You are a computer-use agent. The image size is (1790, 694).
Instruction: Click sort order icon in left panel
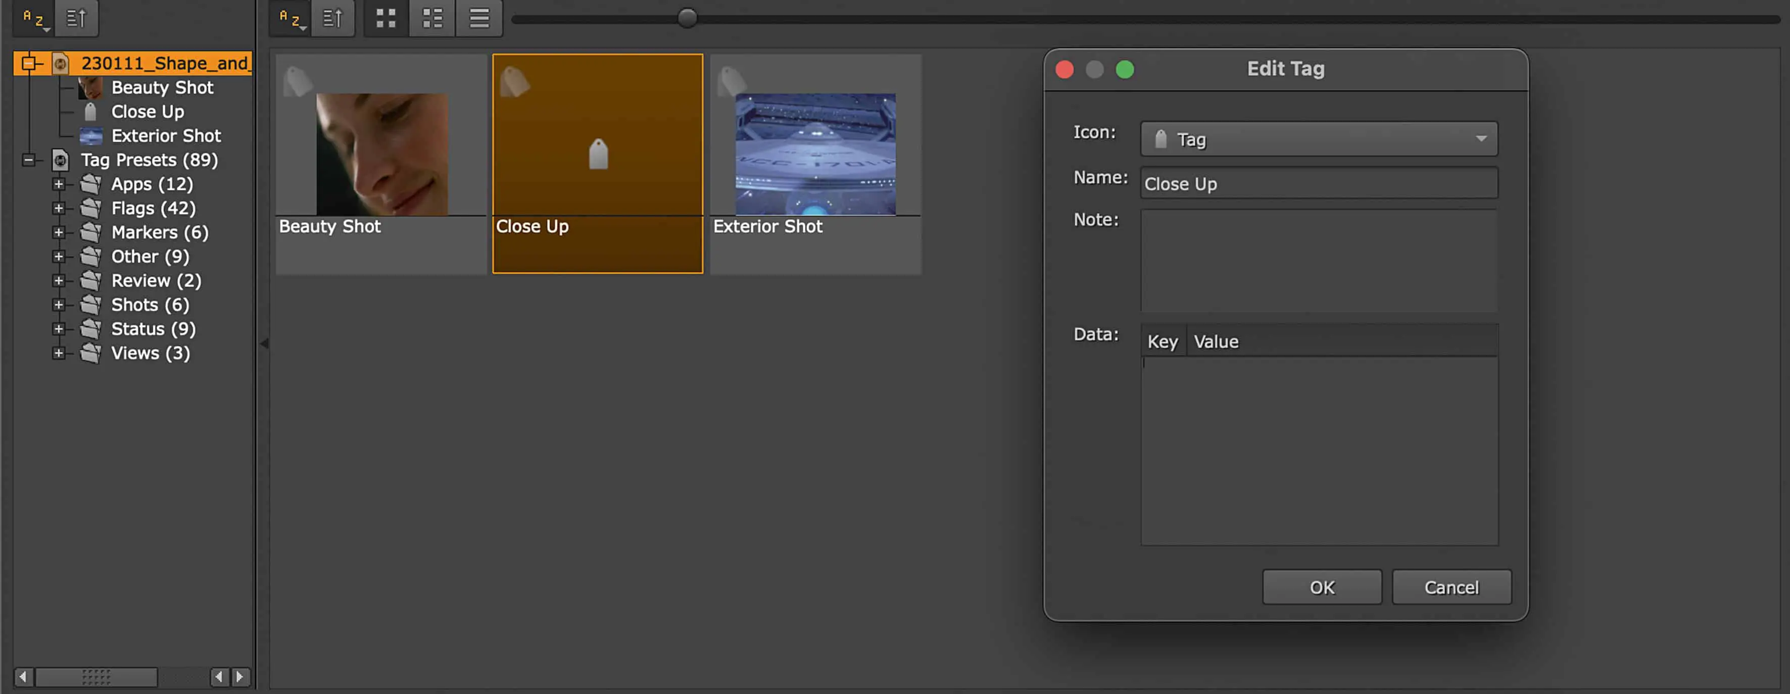pos(76,18)
